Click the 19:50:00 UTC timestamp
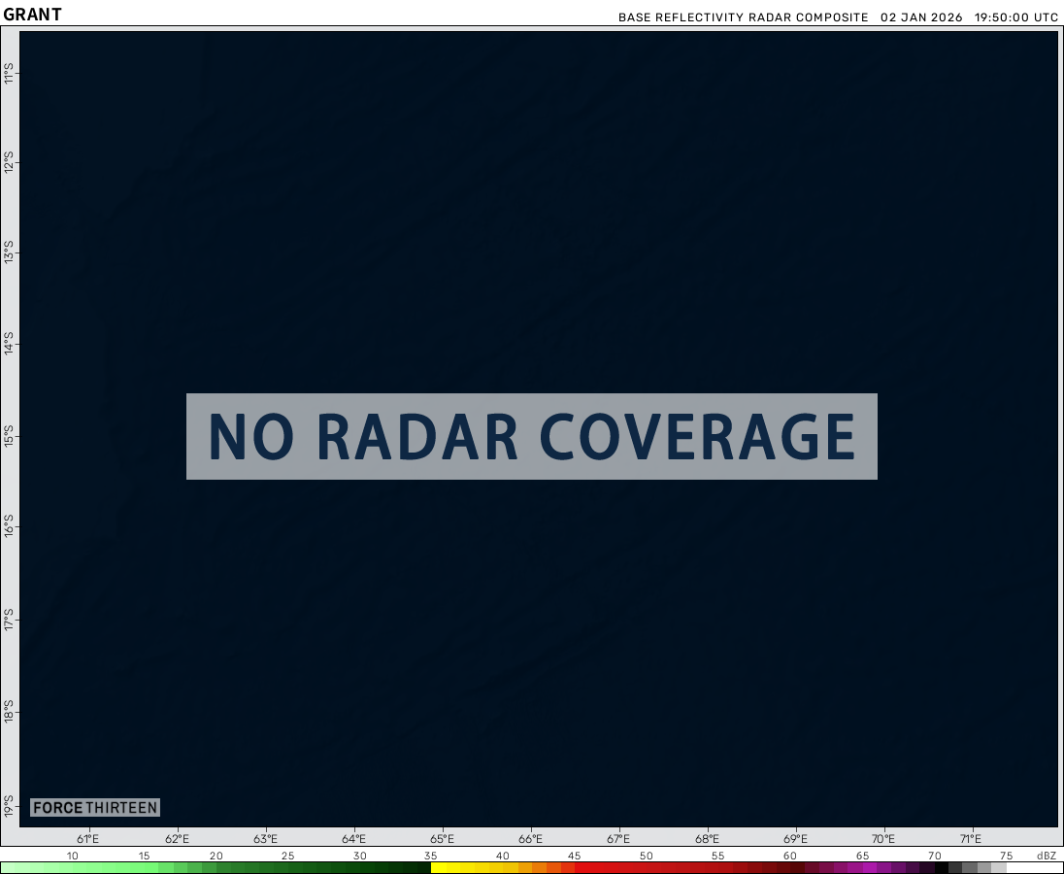This screenshot has height=874, width=1064. click(1016, 17)
